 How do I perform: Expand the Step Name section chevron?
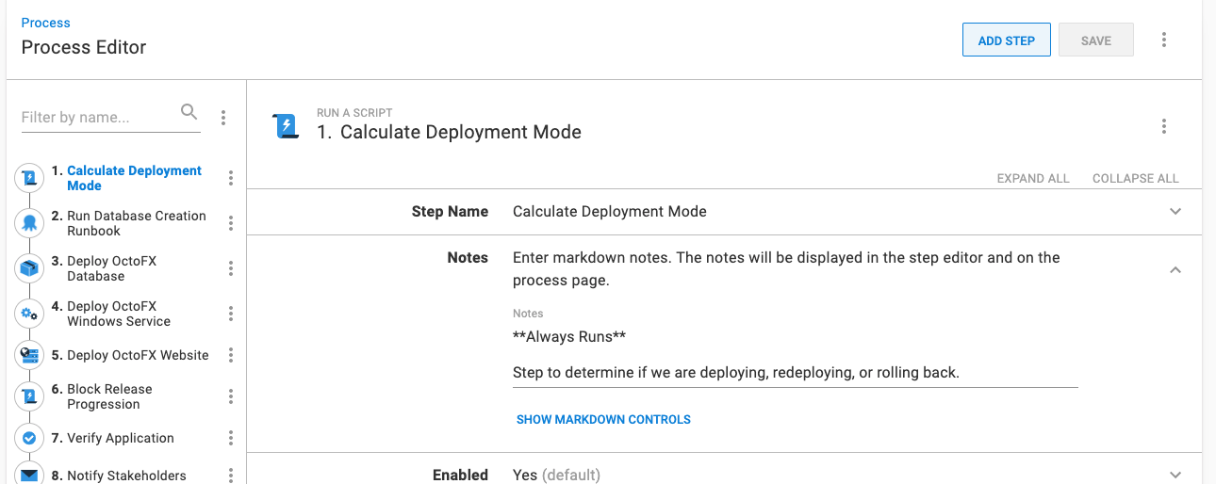point(1175,212)
